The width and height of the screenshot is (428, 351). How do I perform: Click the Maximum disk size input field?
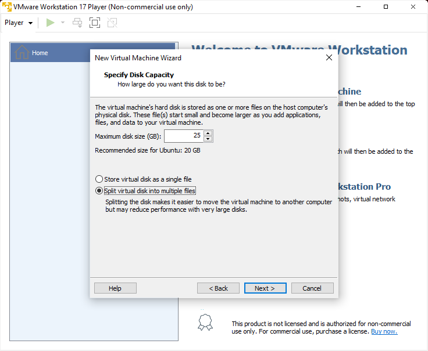(x=183, y=136)
